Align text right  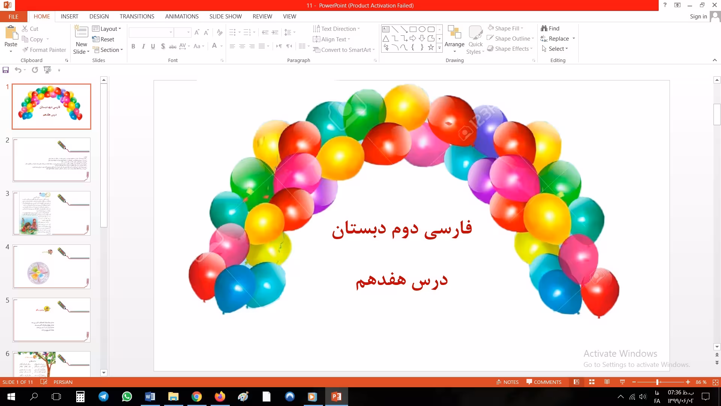coord(252,46)
